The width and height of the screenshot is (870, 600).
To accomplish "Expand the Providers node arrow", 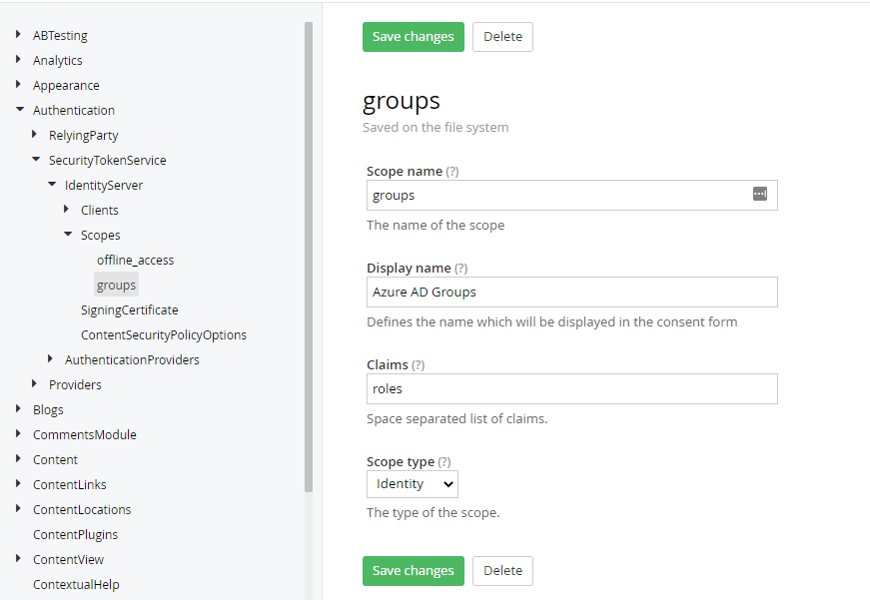I will tap(34, 383).
